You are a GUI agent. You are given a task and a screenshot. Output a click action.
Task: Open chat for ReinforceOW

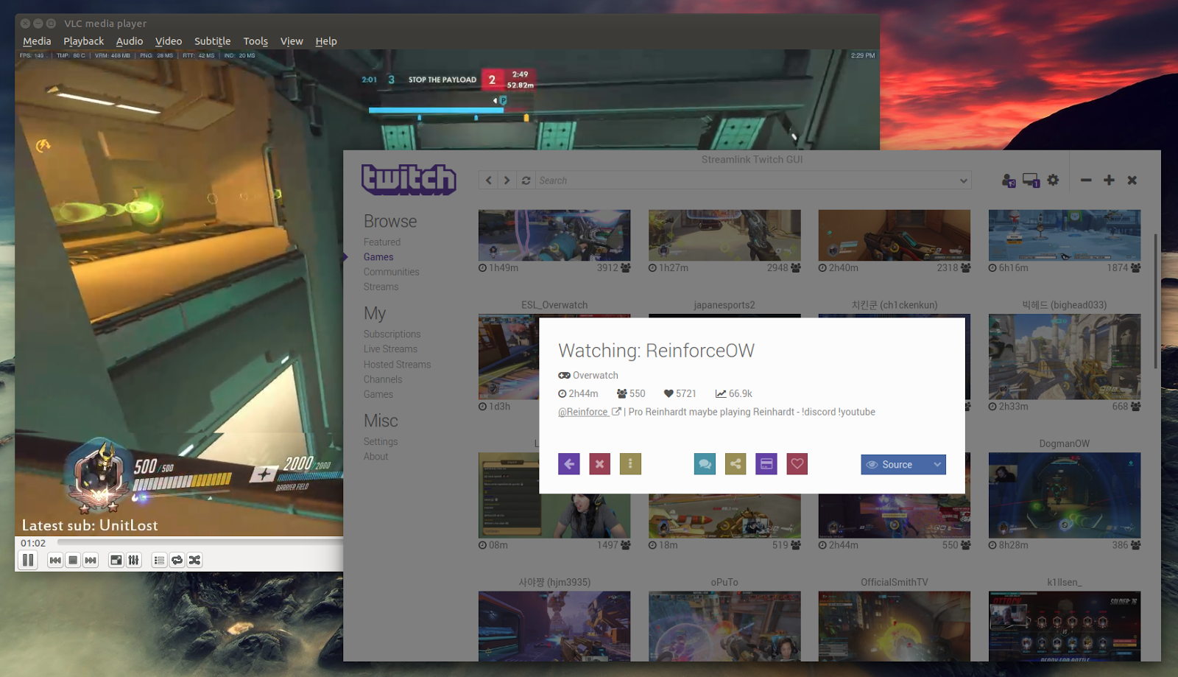(x=705, y=464)
